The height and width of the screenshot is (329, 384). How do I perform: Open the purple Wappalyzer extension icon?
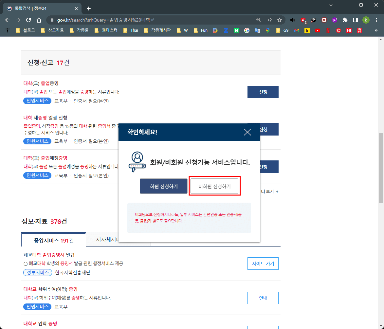pos(334,20)
